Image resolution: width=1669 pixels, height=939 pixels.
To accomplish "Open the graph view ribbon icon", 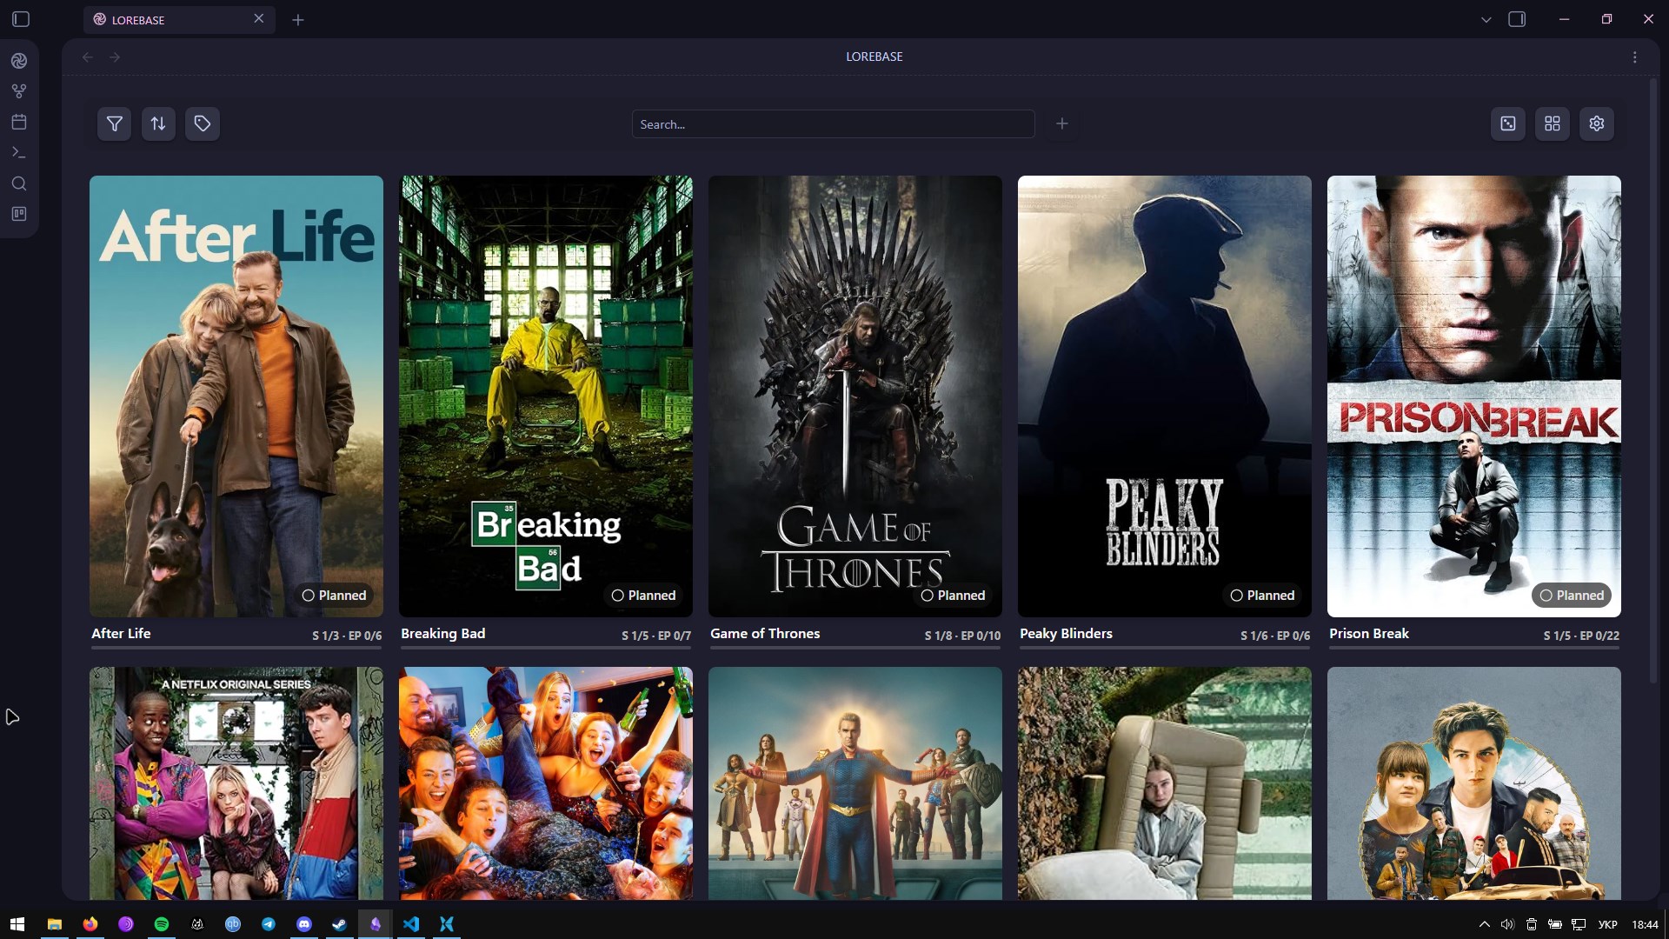I will [x=19, y=91].
